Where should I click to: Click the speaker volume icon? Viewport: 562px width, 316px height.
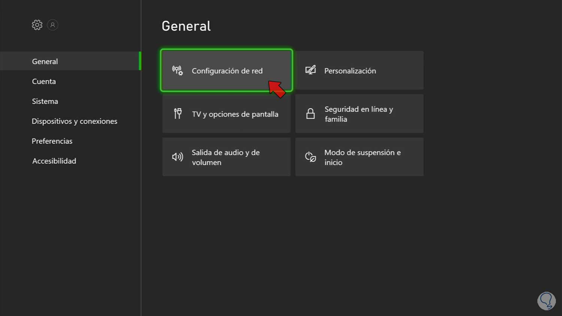click(178, 157)
